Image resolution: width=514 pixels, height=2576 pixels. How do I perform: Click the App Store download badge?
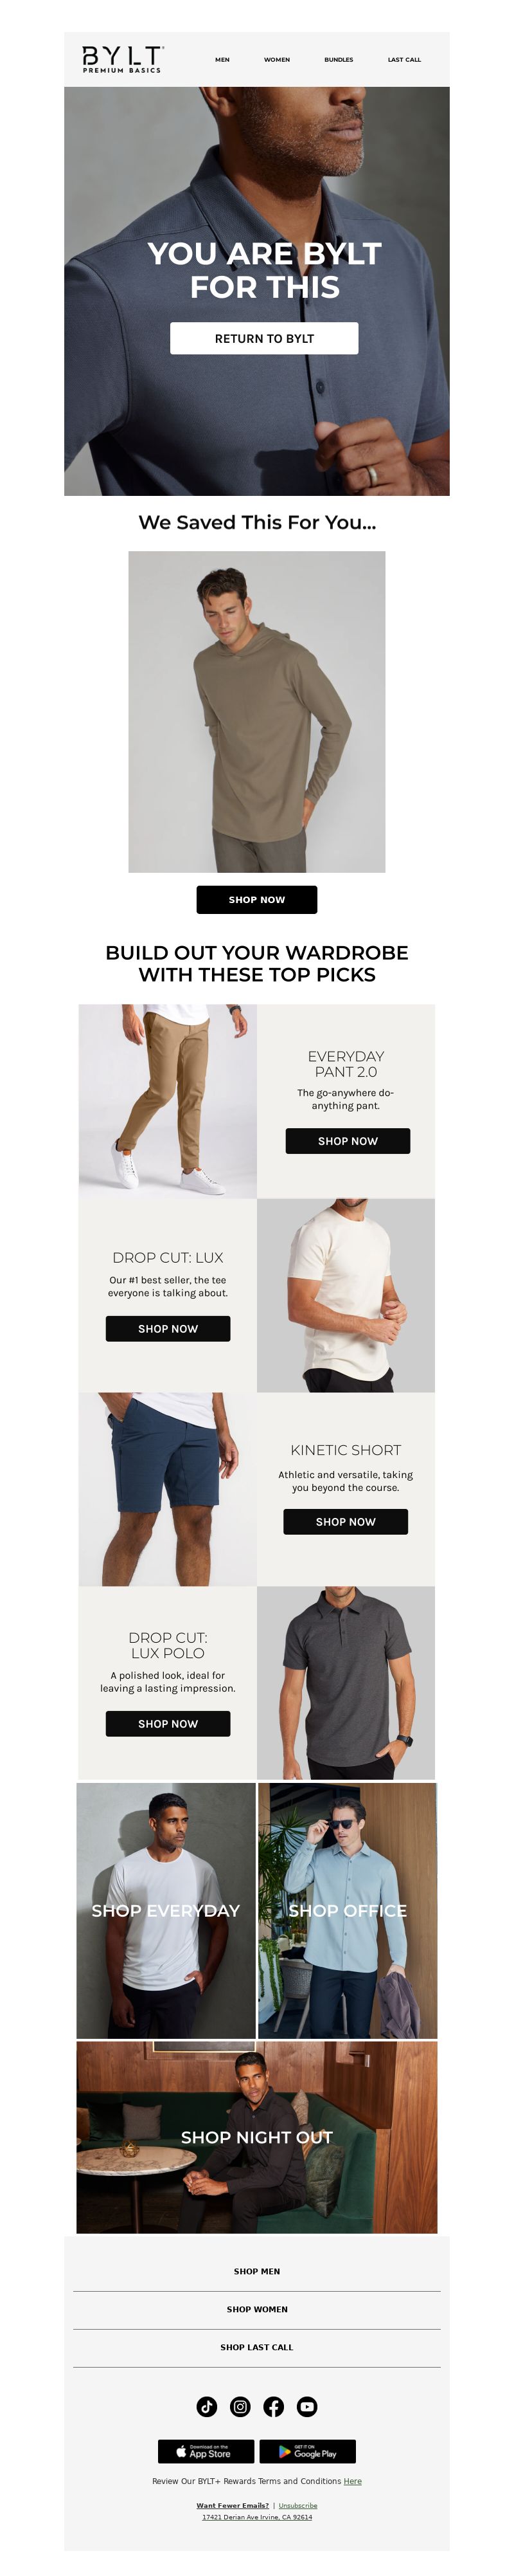206,2452
